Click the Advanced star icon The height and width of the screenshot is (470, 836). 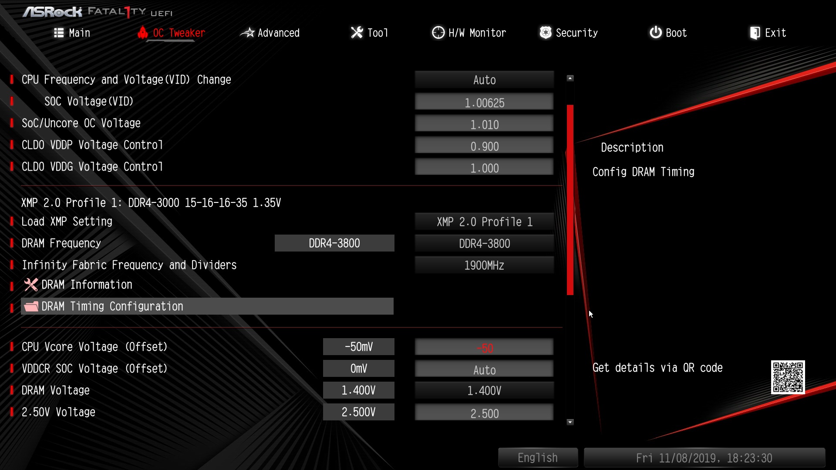247,33
